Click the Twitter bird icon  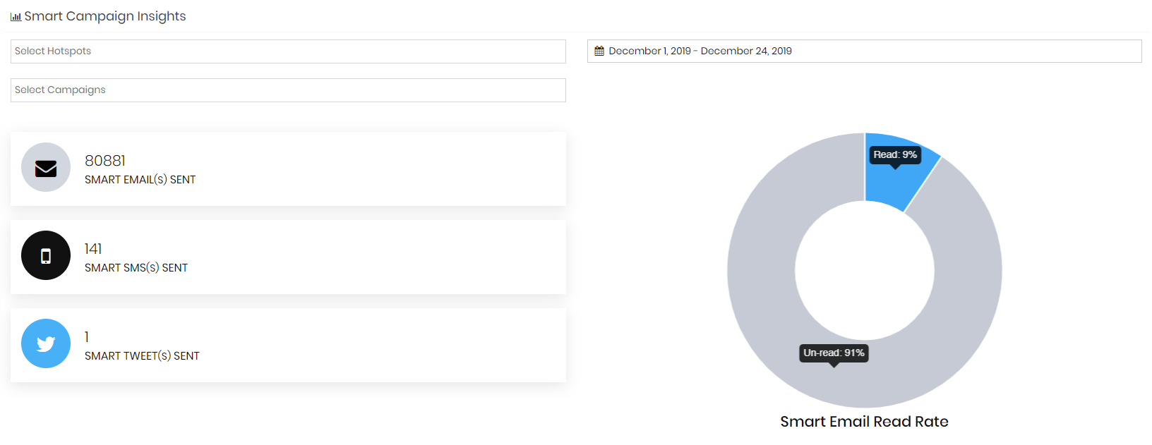(x=46, y=343)
